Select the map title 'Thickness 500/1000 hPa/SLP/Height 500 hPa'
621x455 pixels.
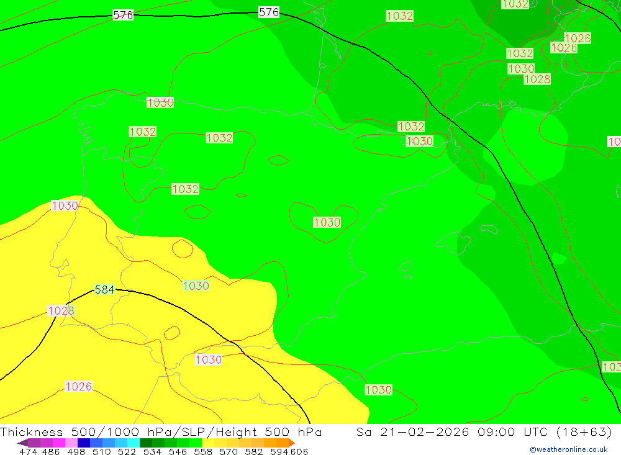coord(161,431)
